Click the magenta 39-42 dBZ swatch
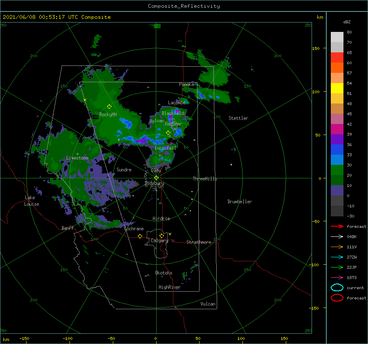The width and height of the screenshot is (368, 344). click(337, 129)
